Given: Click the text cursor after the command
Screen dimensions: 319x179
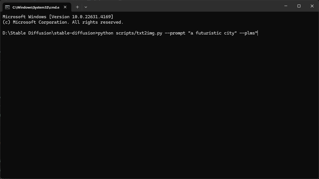Looking at the screenshot, I should pos(258,33).
